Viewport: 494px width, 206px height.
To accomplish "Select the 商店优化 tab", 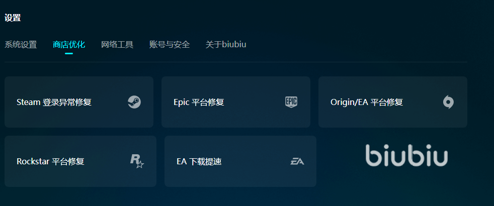I will 69,45.
